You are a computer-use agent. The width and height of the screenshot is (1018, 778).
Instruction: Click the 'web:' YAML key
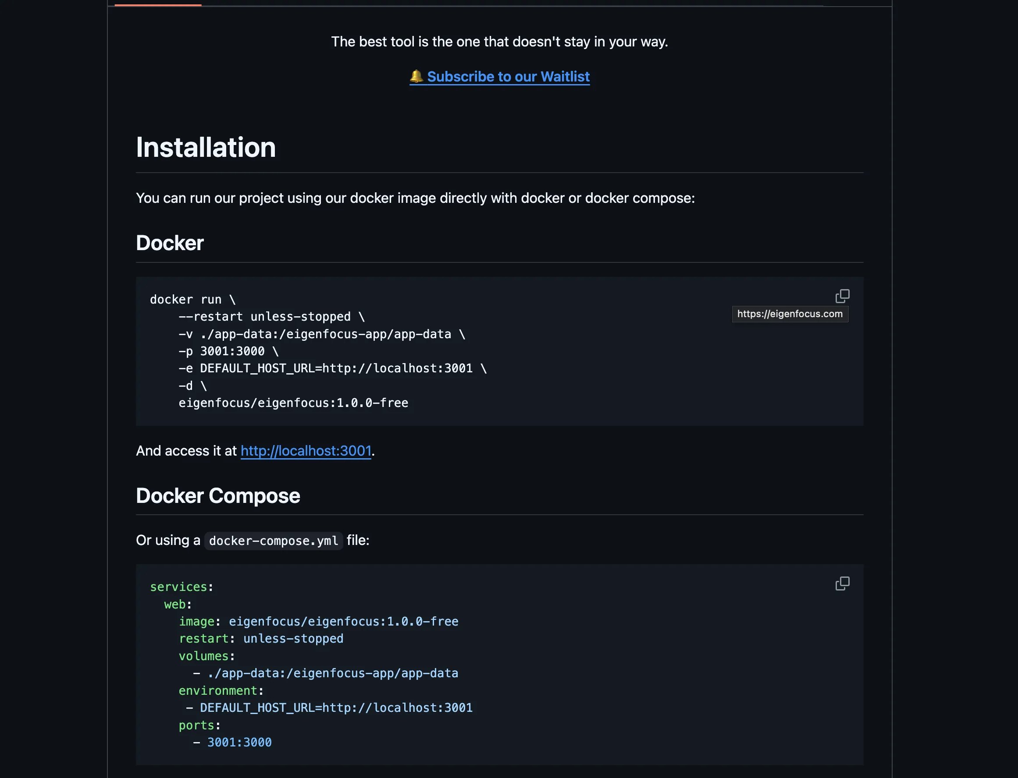[x=178, y=605]
